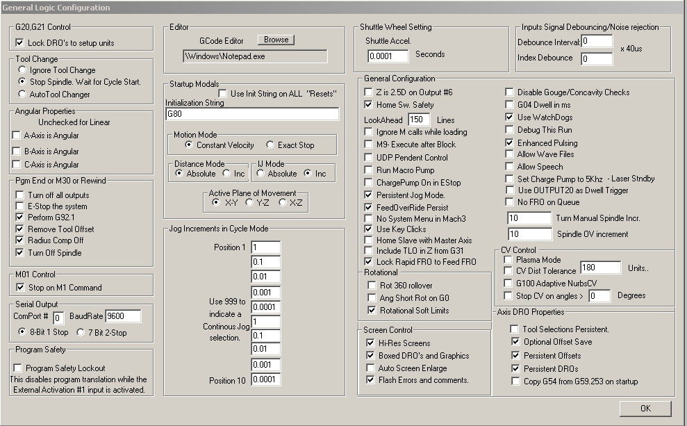Uncheck Radius Comp Off
Viewport: 687px width, 426px height.
pyautogui.click(x=19, y=240)
